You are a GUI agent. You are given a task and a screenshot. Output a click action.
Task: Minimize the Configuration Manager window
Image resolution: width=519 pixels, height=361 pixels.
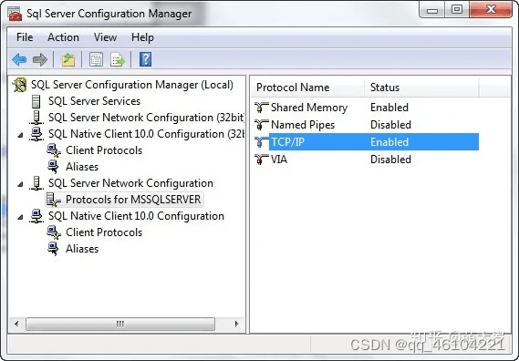pos(432,10)
